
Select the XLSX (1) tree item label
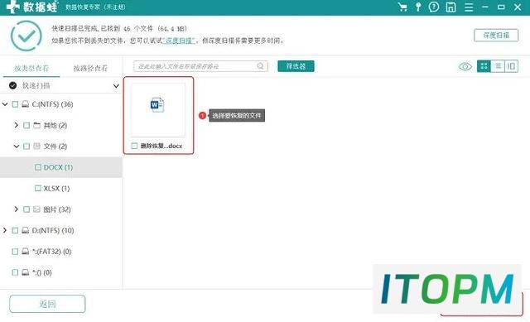click(x=56, y=188)
